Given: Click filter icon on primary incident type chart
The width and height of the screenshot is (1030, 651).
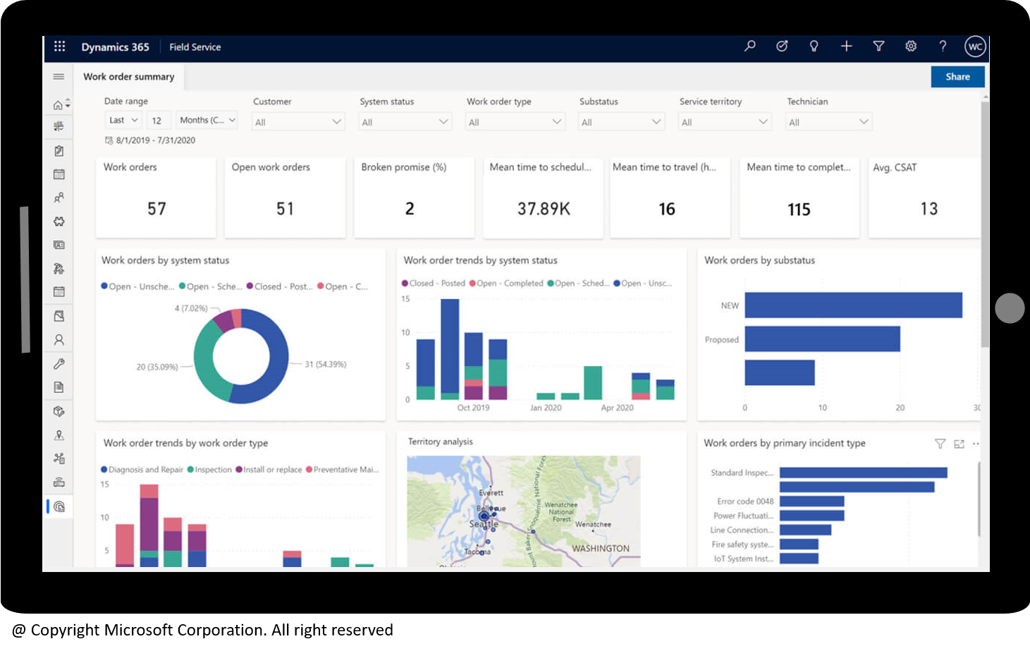Looking at the screenshot, I should coord(940,444).
